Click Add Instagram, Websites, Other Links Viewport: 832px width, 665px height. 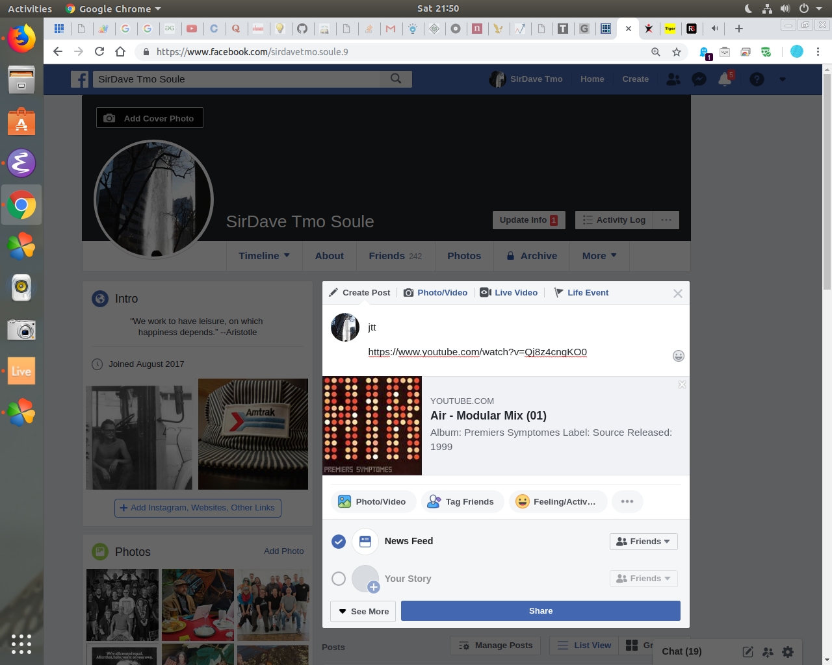click(x=198, y=508)
